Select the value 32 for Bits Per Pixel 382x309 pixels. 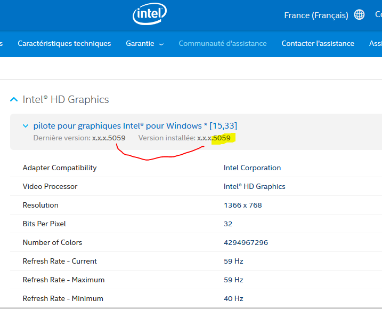(x=228, y=224)
